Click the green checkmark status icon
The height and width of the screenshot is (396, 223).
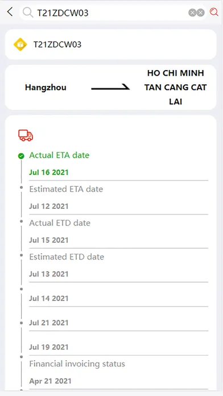pyautogui.click(x=21, y=156)
